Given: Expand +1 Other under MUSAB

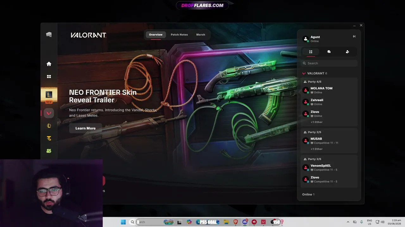Looking at the screenshot, I should 316,149.
